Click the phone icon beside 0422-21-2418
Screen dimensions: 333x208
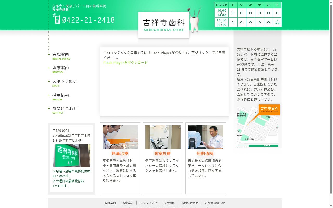pos(56,19)
